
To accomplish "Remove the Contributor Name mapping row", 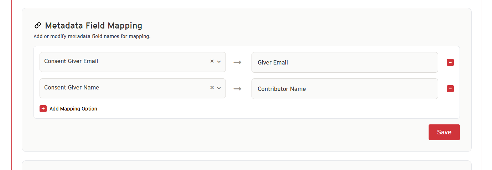I will coord(450,89).
